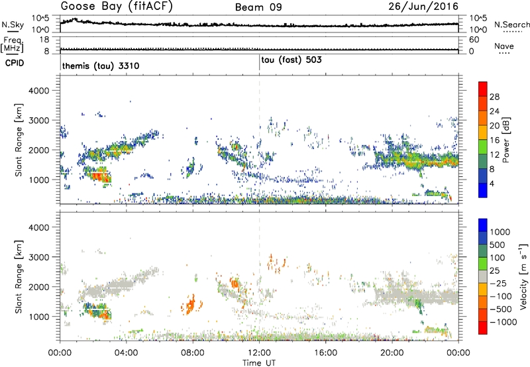Click the '3000' tick on velocity panel
Image resolution: width=530 pixels, height=367 pixels.
[x=38, y=257]
